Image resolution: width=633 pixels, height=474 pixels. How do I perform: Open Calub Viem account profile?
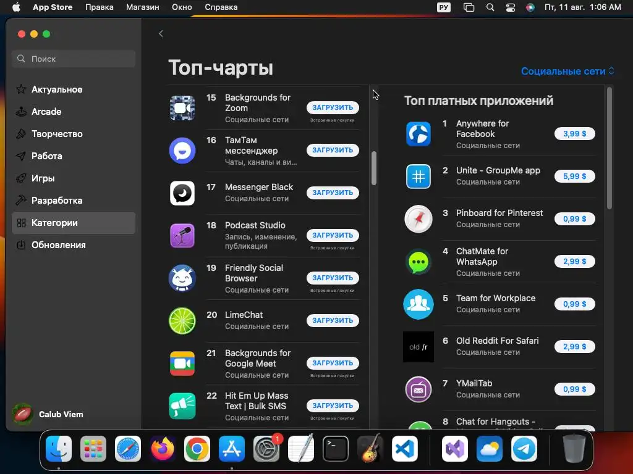[x=48, y=414]
